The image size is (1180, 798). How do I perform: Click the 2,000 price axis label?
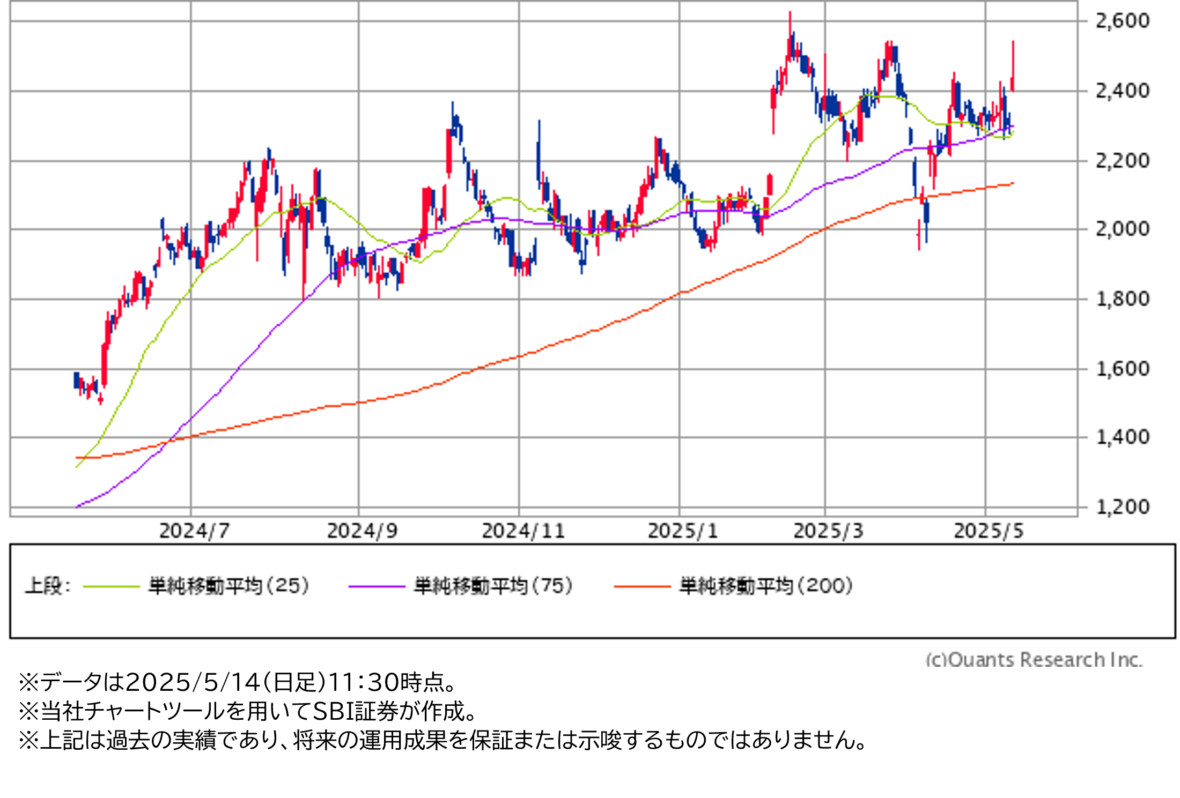(1122, 229)
